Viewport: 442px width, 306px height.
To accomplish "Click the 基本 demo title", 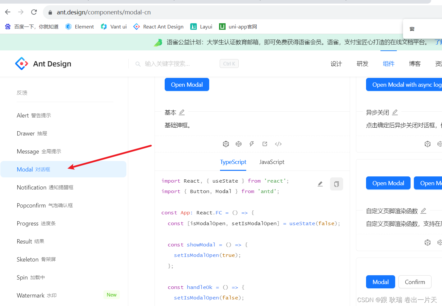I will coord(170,112).
